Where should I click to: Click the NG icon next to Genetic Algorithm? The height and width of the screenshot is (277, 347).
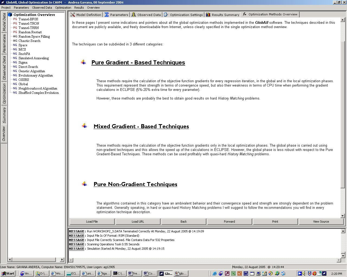coord(15,71)
